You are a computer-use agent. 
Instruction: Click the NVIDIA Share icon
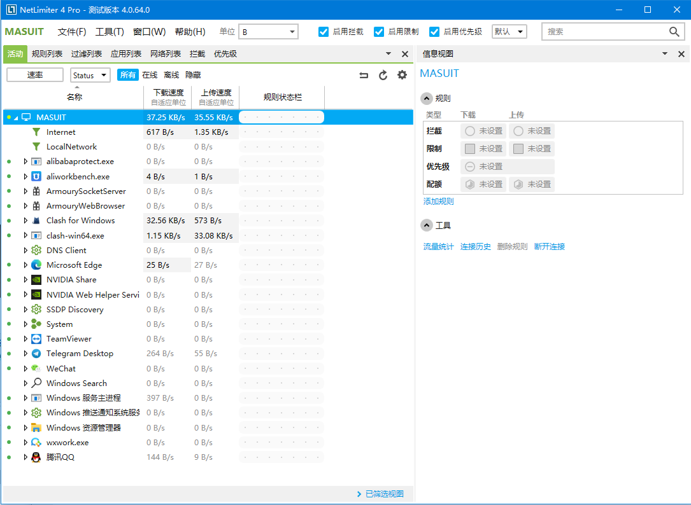pyautogui.click(x=36, y=280)
